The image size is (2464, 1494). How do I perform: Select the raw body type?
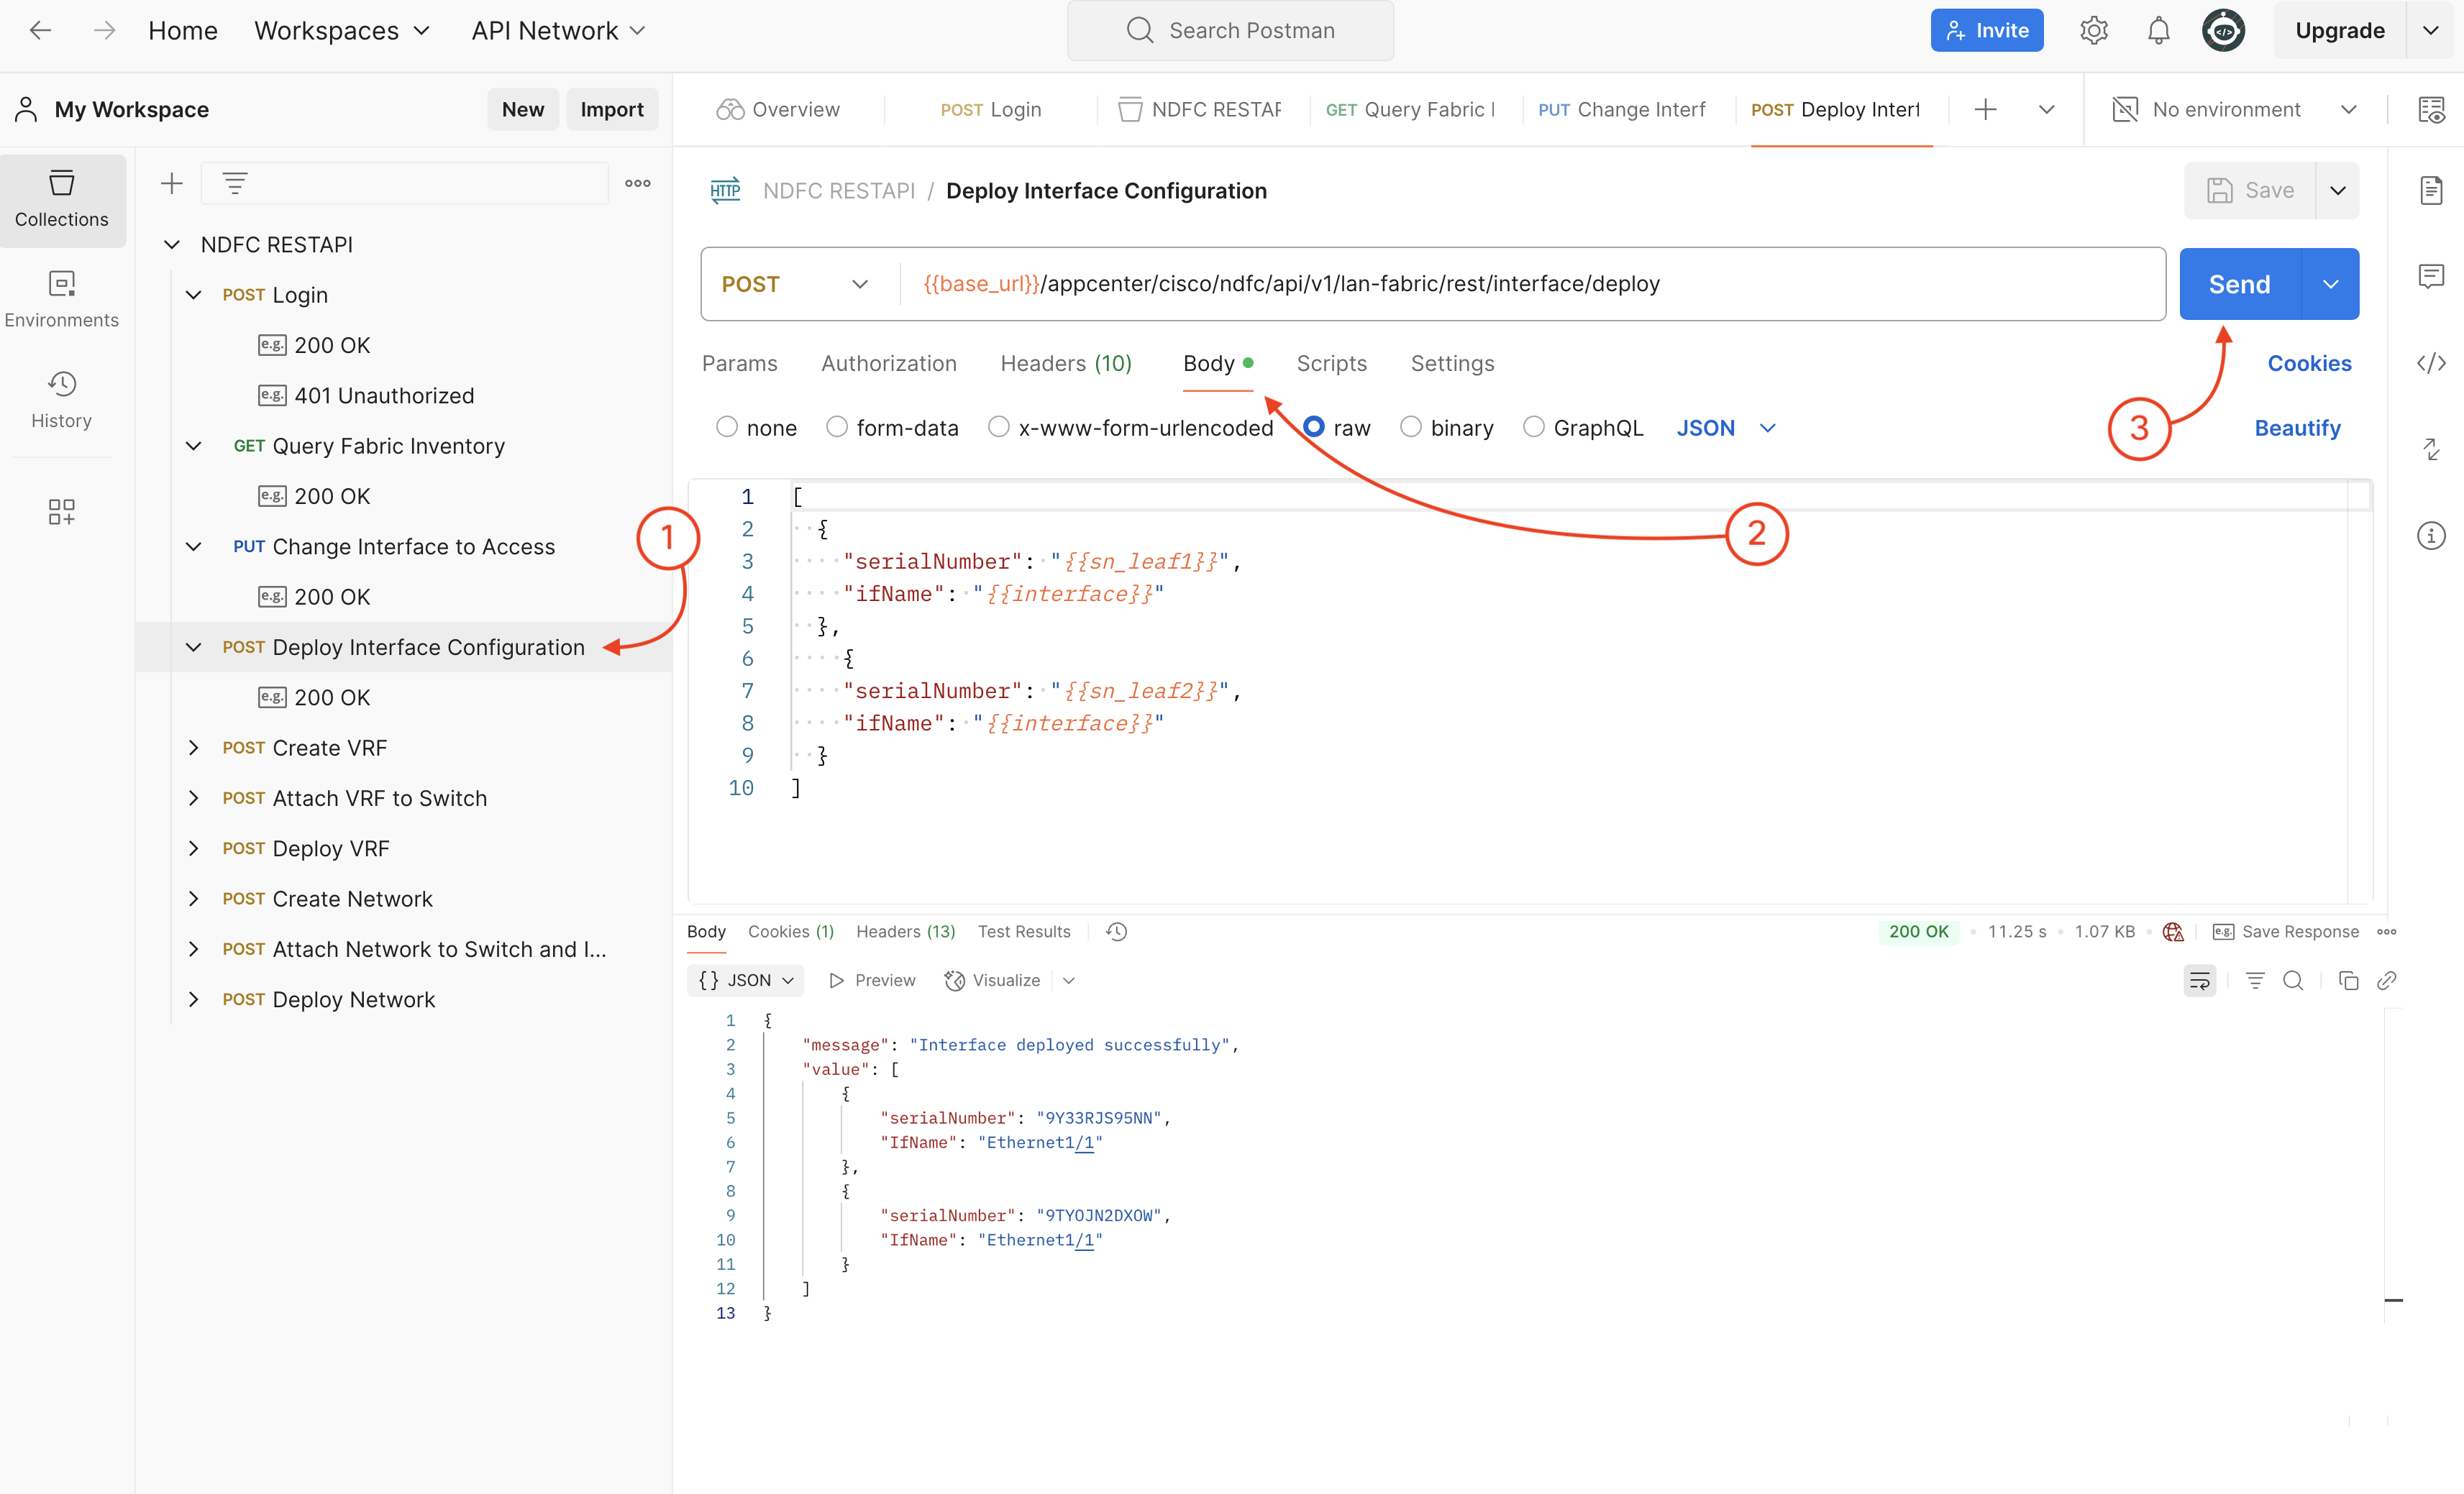[x=1313, y=428]
